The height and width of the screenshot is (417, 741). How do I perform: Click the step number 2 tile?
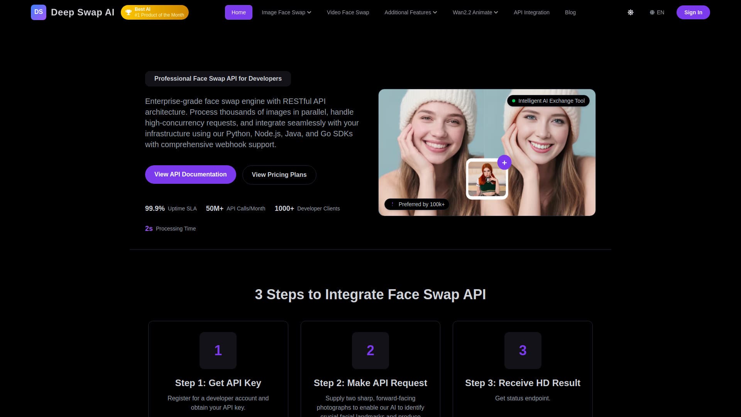[x=370, y=350]
